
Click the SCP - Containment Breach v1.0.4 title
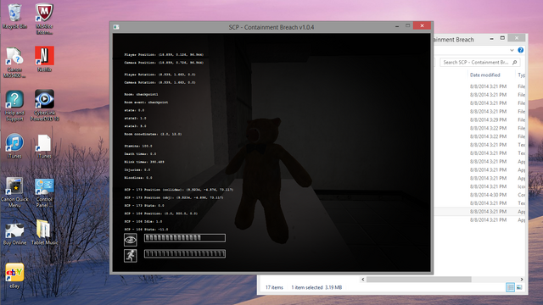point(271,27)
